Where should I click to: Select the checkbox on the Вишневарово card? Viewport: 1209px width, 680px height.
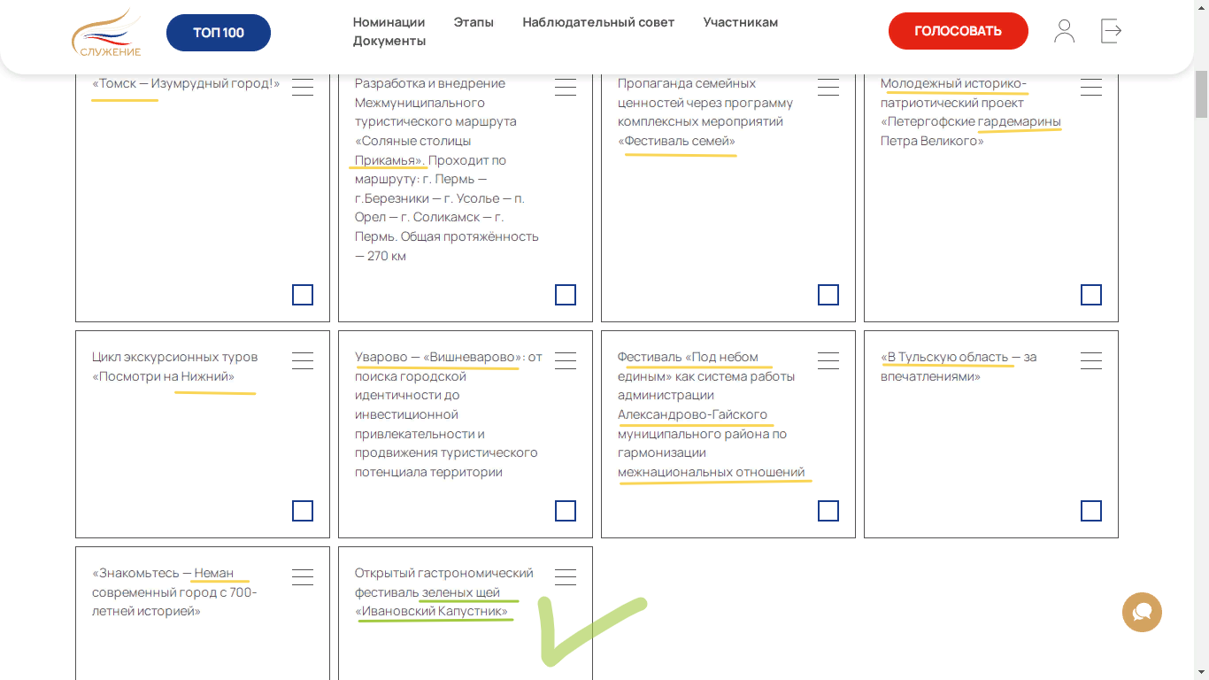(x=566, y=511)
